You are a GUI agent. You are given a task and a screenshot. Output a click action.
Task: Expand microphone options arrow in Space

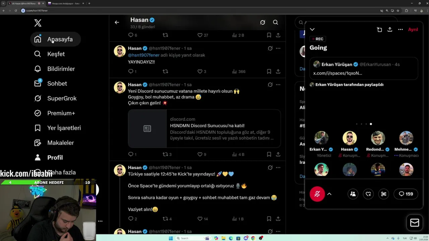click(329, 194)
